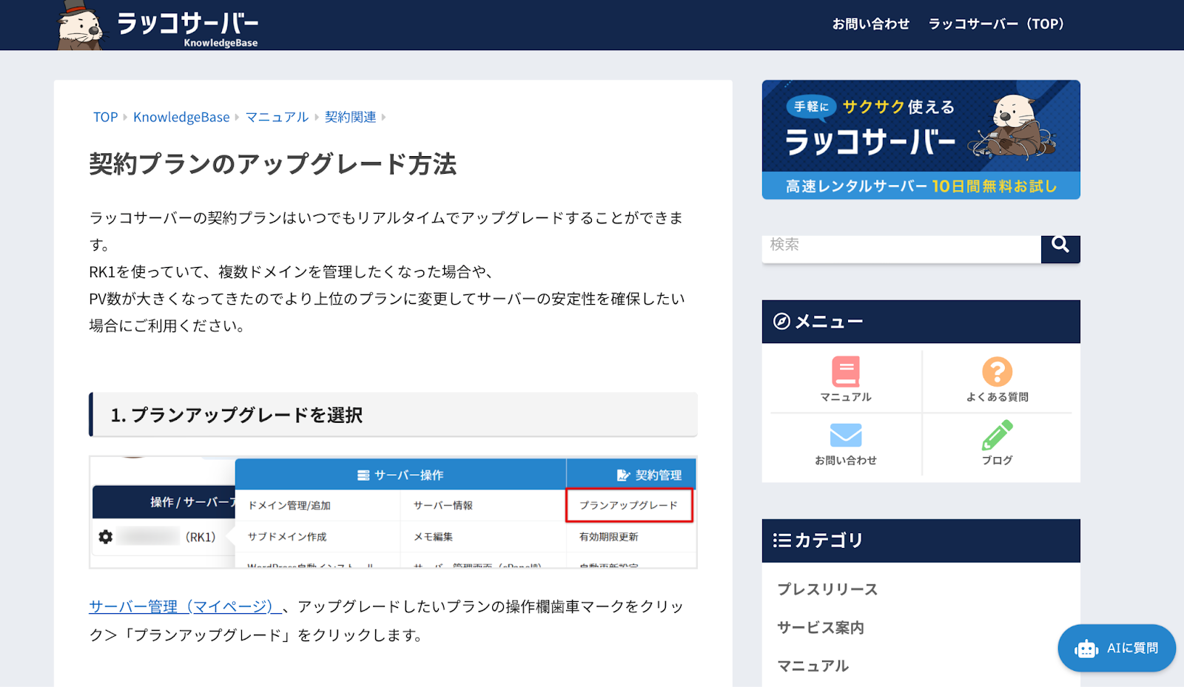The height and width of the screenshot is (687, 1184).
Task: Click the compass icon beside メニュー heading
Action: coord(781,322)
